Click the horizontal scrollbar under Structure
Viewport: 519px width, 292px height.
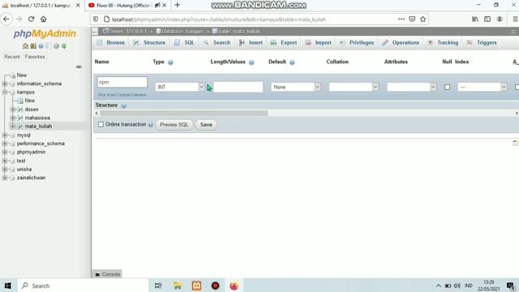pos(184,114)
